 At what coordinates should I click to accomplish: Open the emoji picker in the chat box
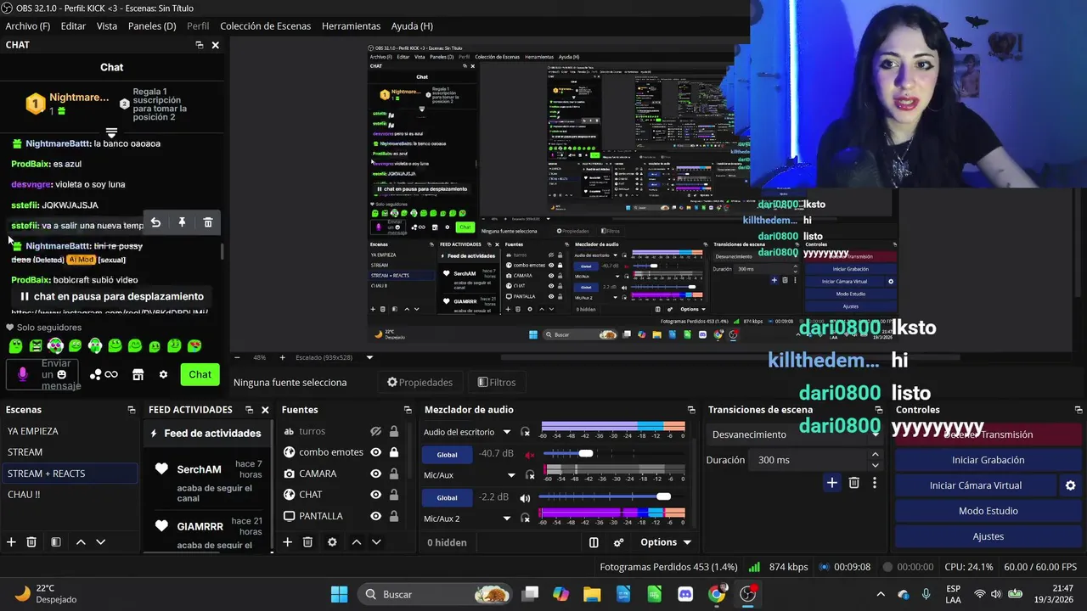(61, 374)
